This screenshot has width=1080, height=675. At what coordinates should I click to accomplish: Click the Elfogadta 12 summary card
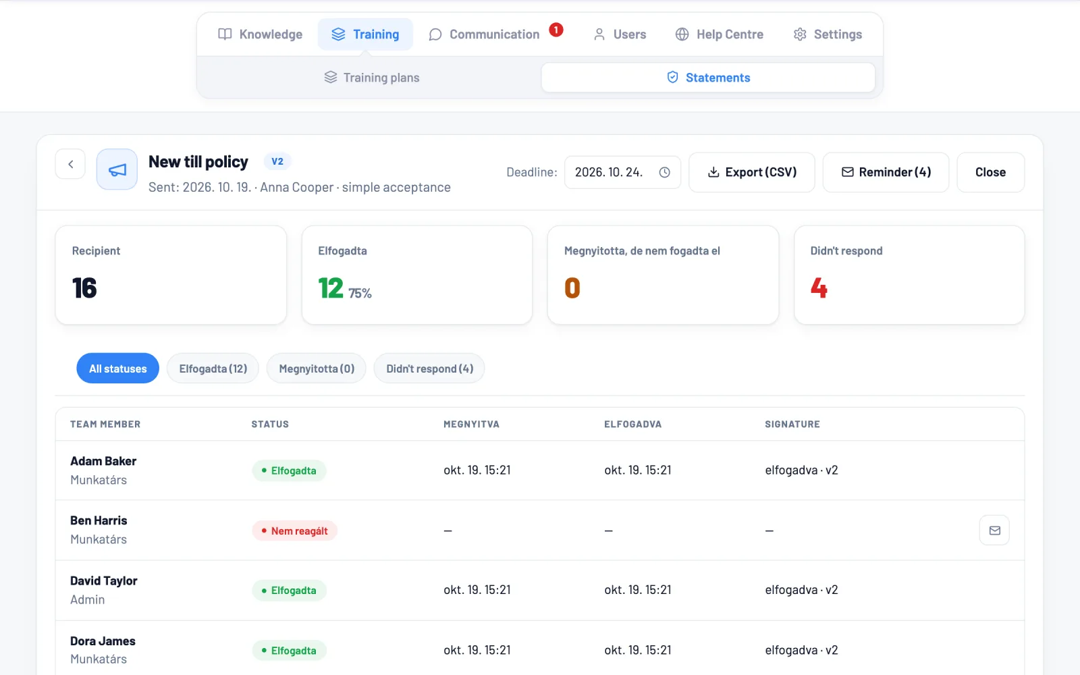[x=417, y=275]
